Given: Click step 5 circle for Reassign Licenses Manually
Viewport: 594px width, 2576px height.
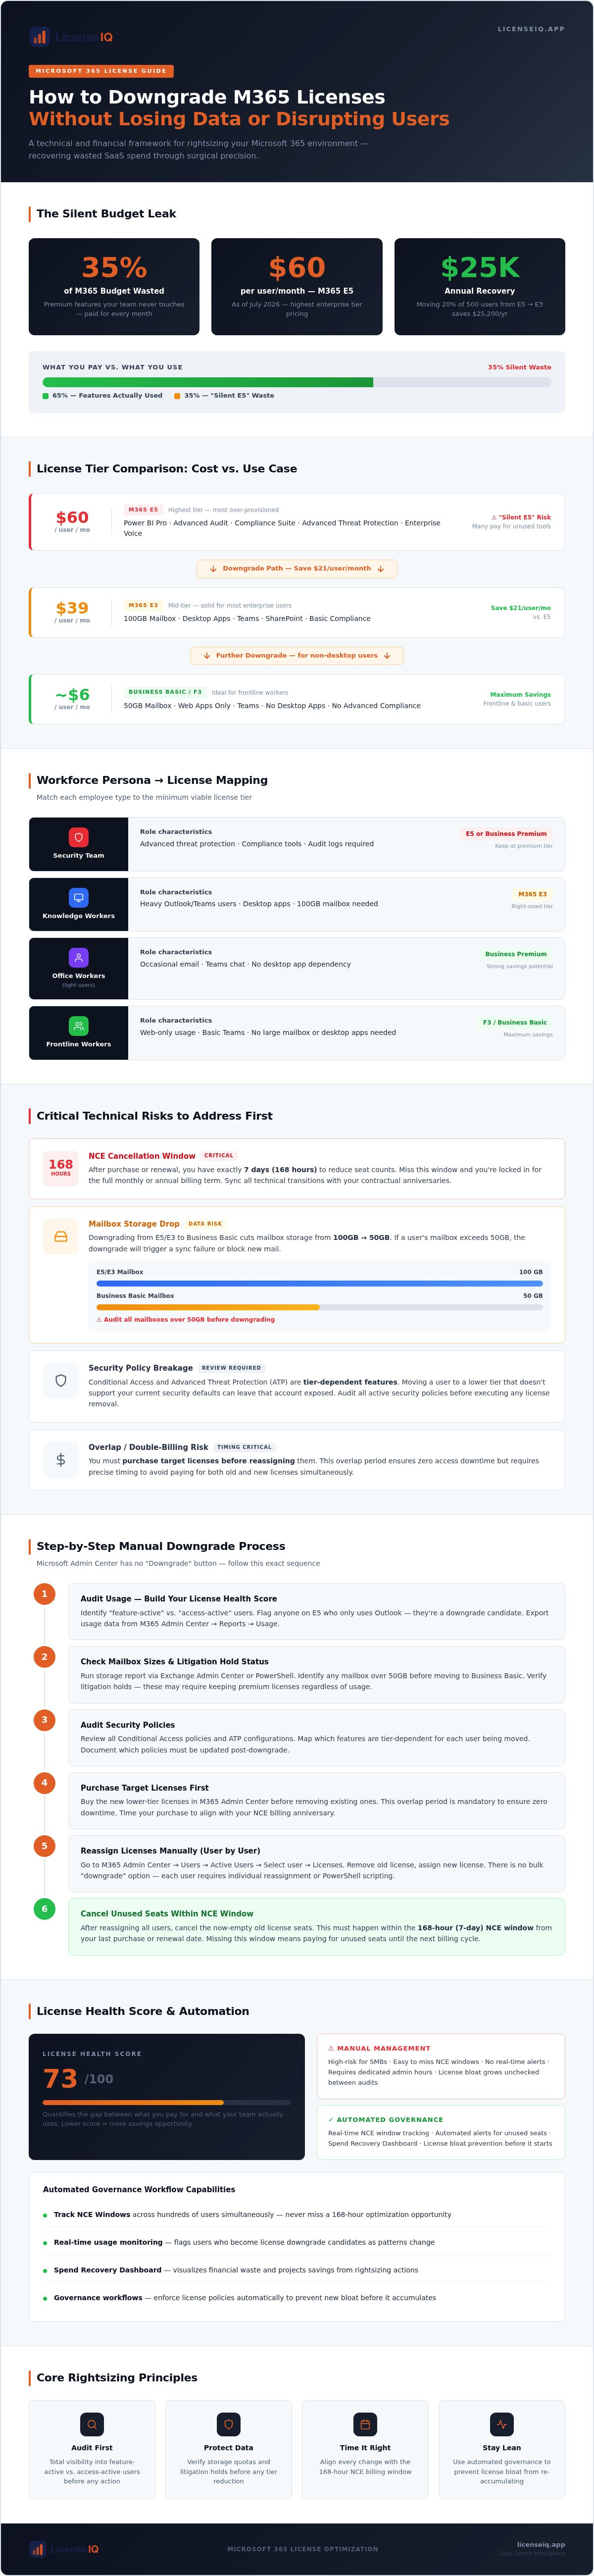Looking at the screenshot, I should coord(44,1846).
